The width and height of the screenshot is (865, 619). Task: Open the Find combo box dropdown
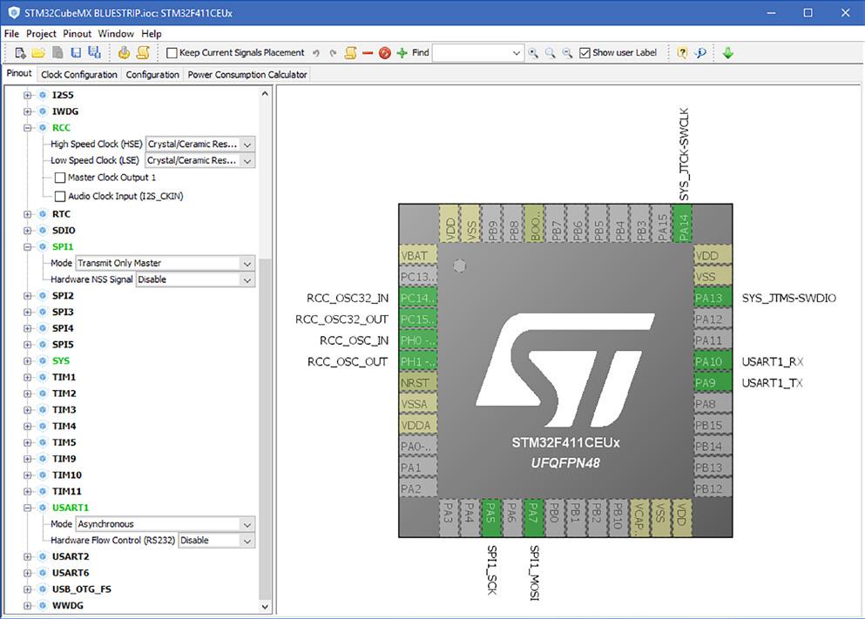[517, 53]
